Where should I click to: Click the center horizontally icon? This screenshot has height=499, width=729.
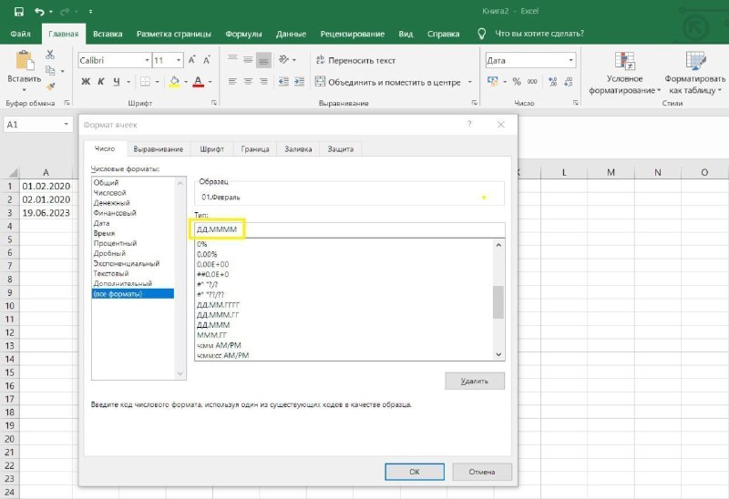pyautogui.click(x=248, y=82)
